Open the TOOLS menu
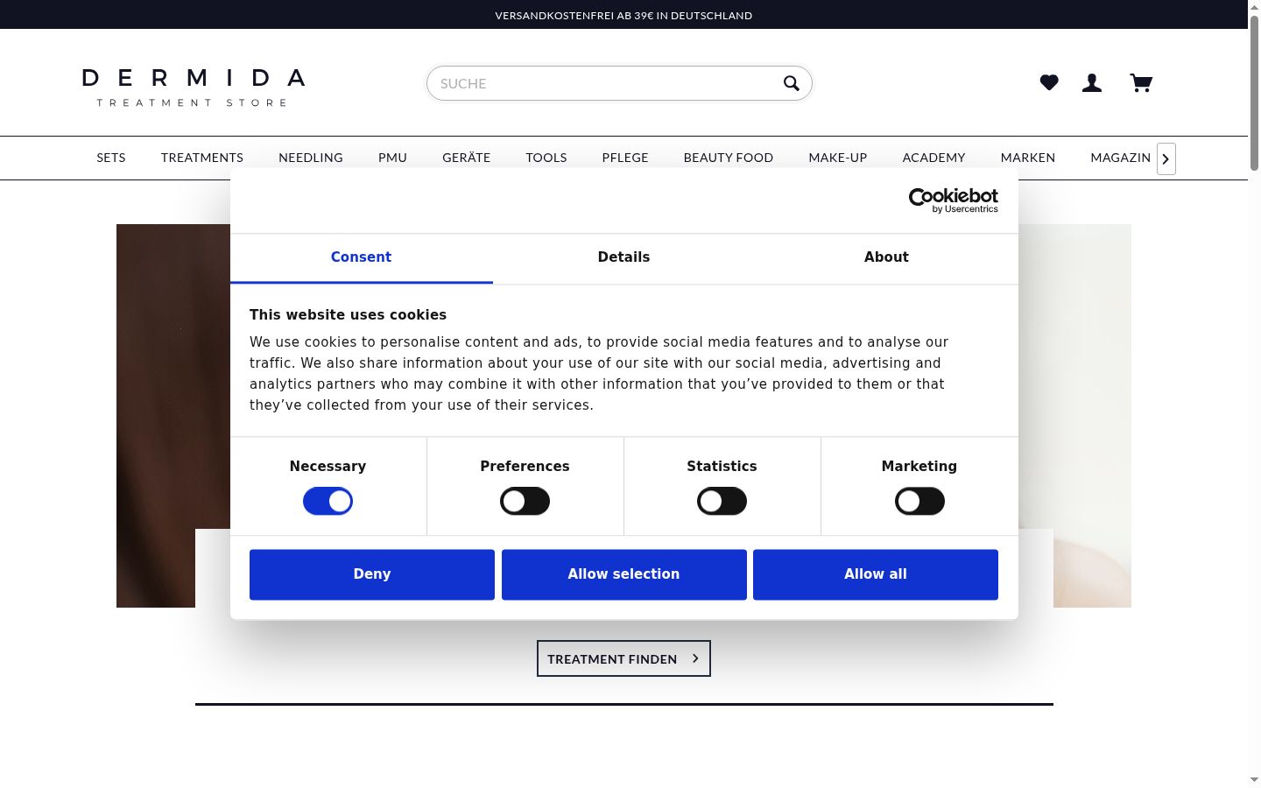Viewport: 1261px width, 788px height. pyautogui.click(x=546, y=158)
